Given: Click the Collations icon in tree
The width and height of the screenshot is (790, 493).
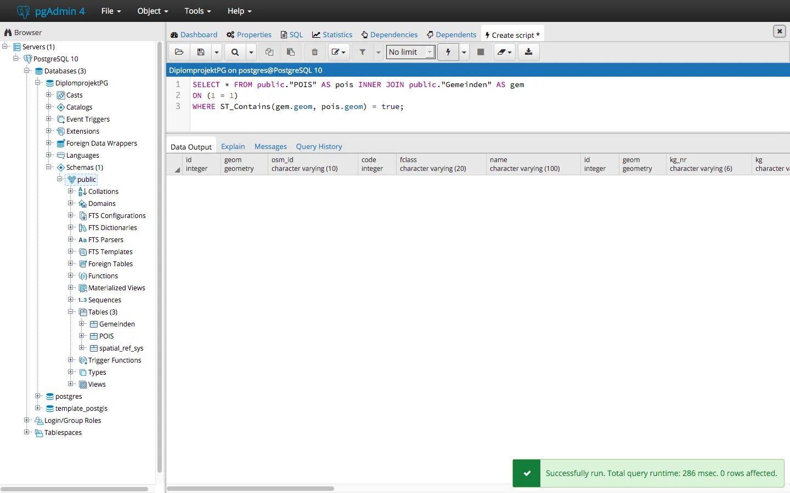Looking at the screenshot, I should click(x=82, y=191).
